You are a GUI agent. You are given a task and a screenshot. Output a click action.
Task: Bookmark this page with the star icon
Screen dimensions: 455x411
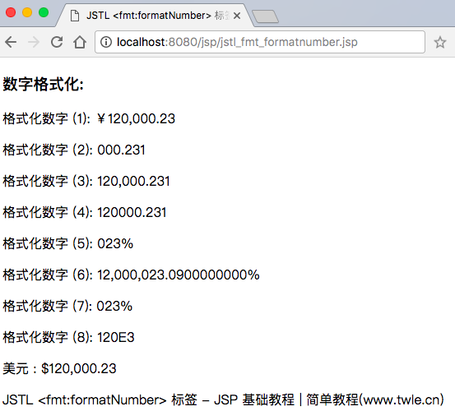440,42
